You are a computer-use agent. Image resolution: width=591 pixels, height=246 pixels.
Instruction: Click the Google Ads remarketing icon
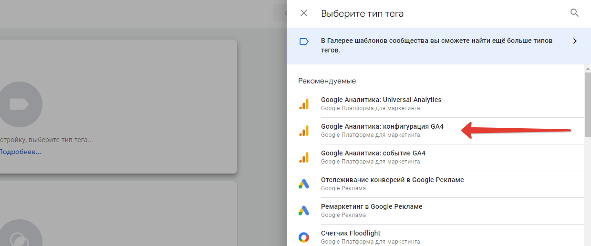tap(304, 211)
